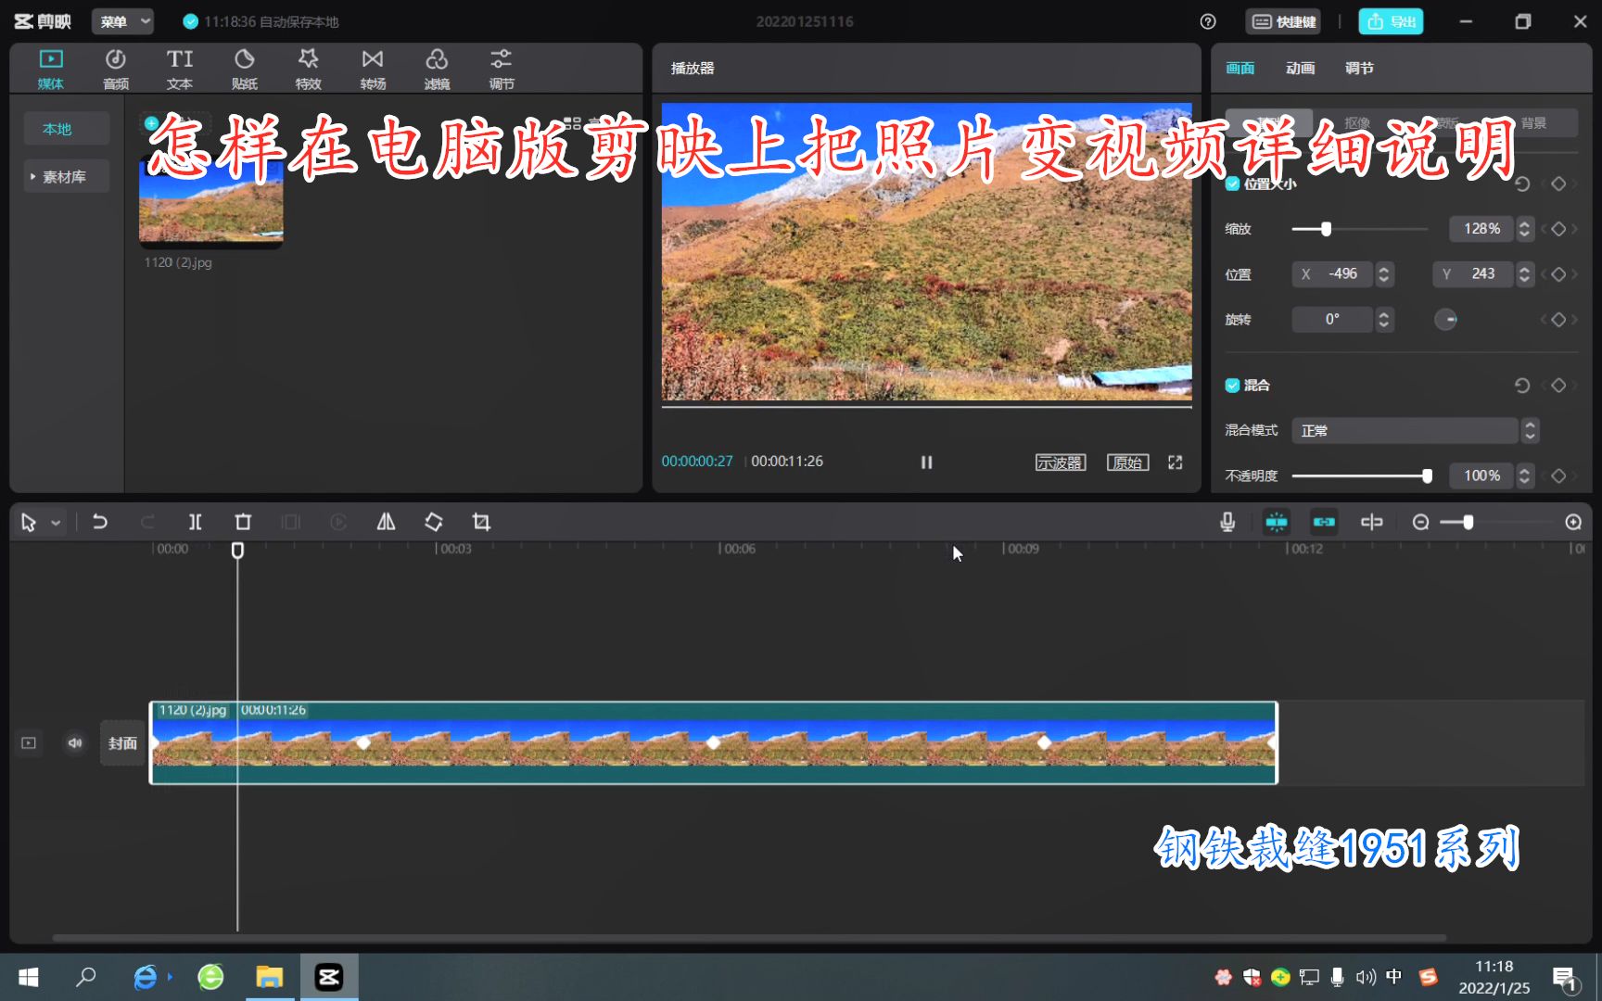This screenshot has width=1602, height=1001.
Task: Open the Text (文本) panel
Action: coord(180,70)
